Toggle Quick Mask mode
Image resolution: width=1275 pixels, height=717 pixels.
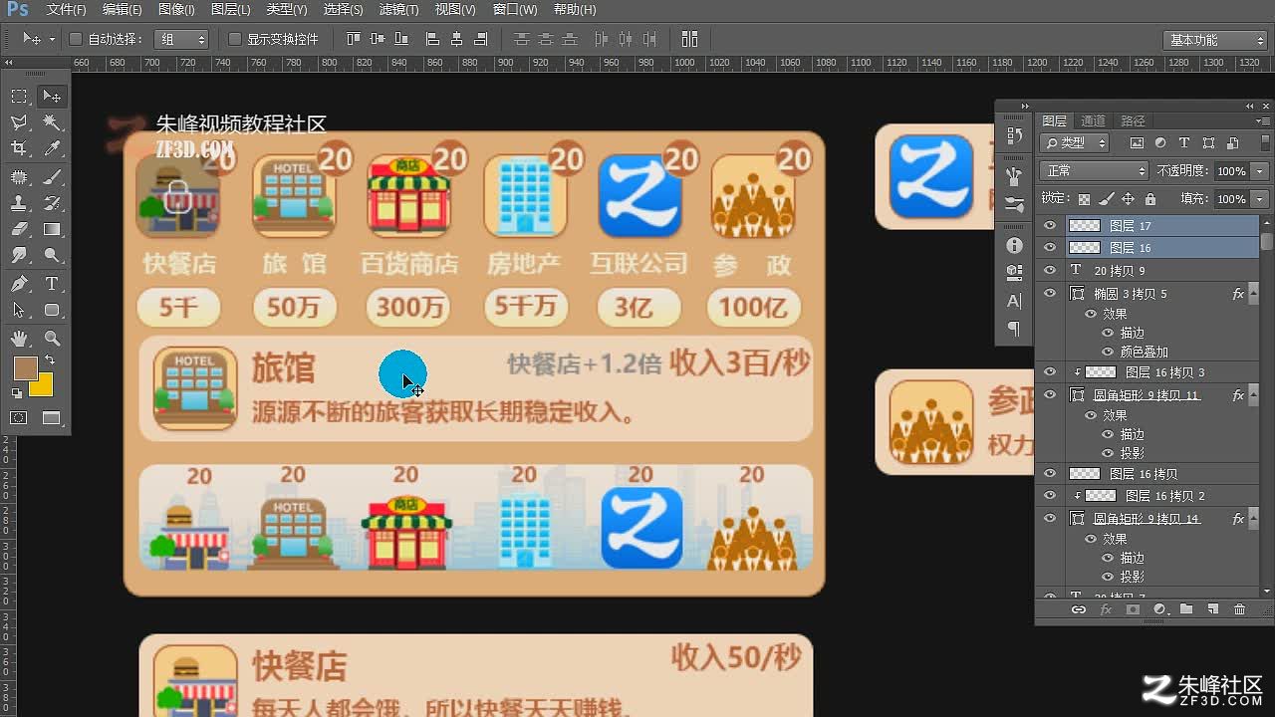[x=19, y=418]
